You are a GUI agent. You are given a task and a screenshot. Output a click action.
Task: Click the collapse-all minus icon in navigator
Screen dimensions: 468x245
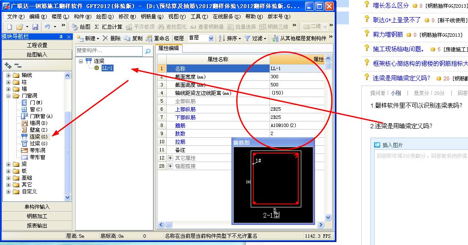pos(18,65)
